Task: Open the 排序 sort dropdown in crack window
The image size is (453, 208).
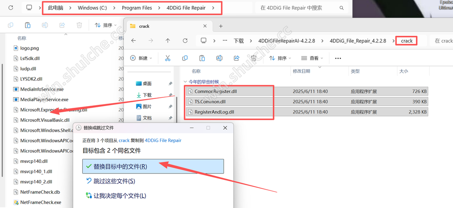Action: click(x=280, y=58)
